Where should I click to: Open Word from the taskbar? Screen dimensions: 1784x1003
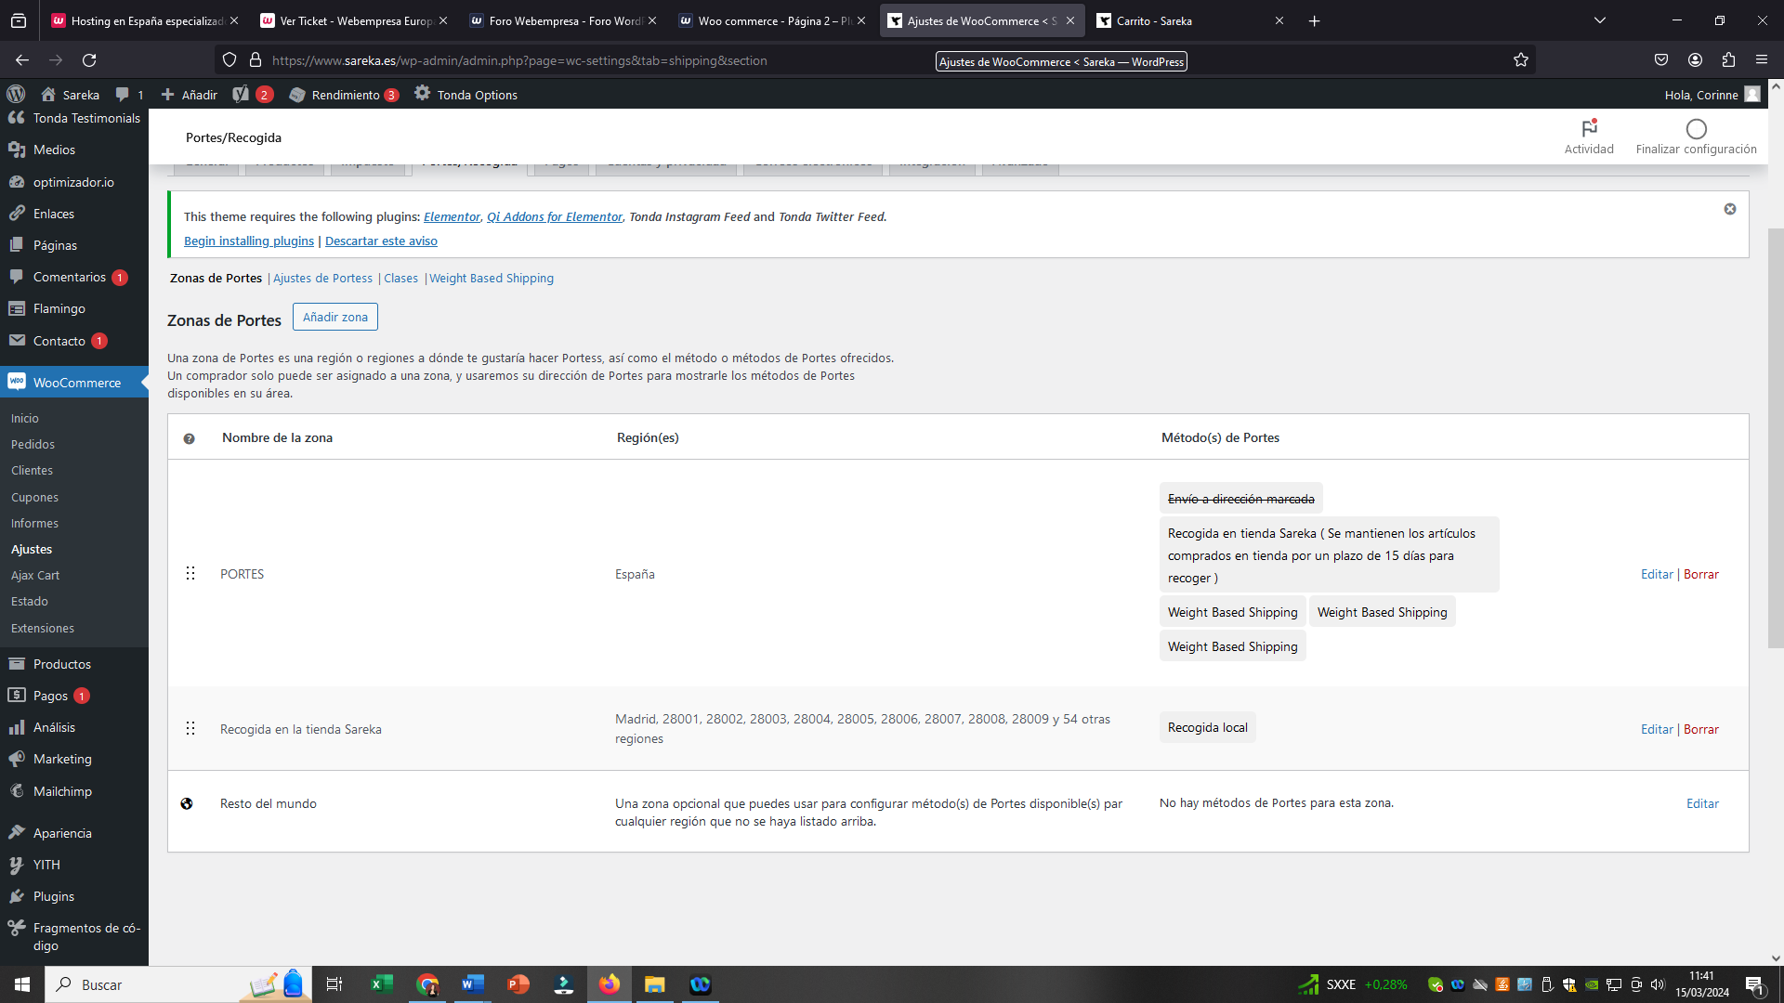(473, 984)
